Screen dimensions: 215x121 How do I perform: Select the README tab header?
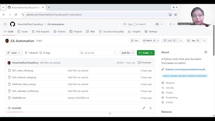(15, 108)
